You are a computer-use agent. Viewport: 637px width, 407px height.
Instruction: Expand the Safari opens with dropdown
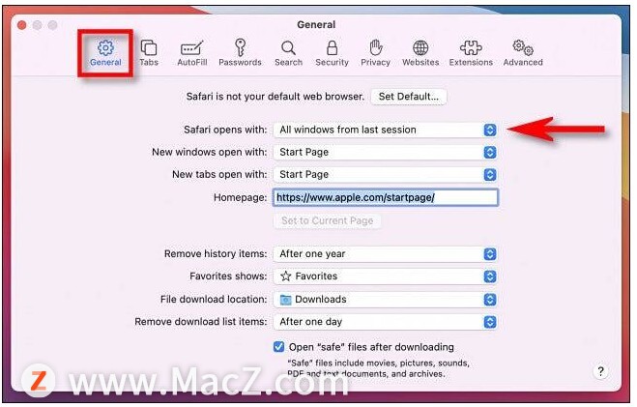pos(385,130)
